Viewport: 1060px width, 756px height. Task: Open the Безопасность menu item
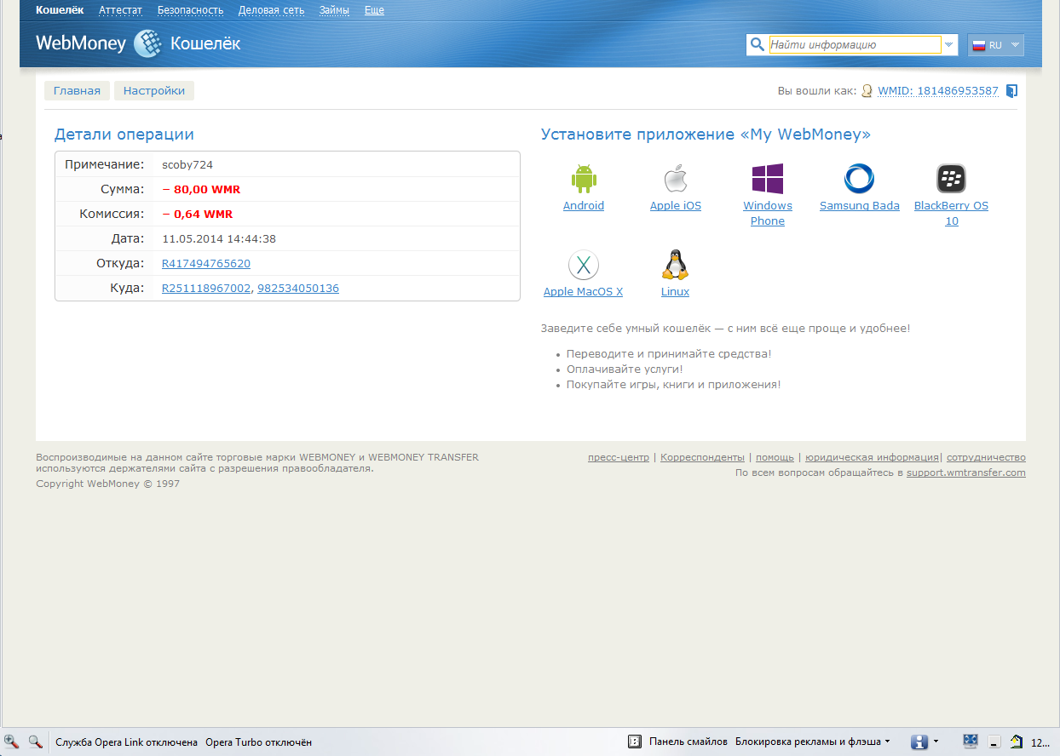click(x=190, y=10)
